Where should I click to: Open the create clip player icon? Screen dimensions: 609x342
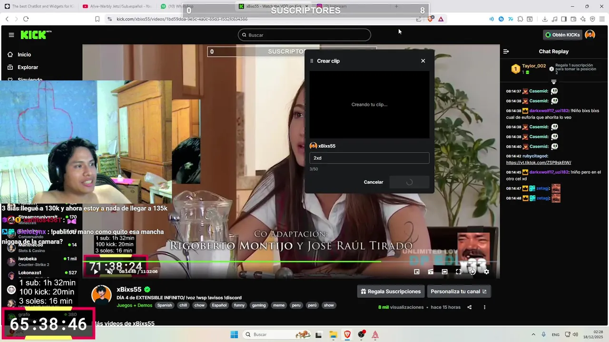click(x=431, y=272)
